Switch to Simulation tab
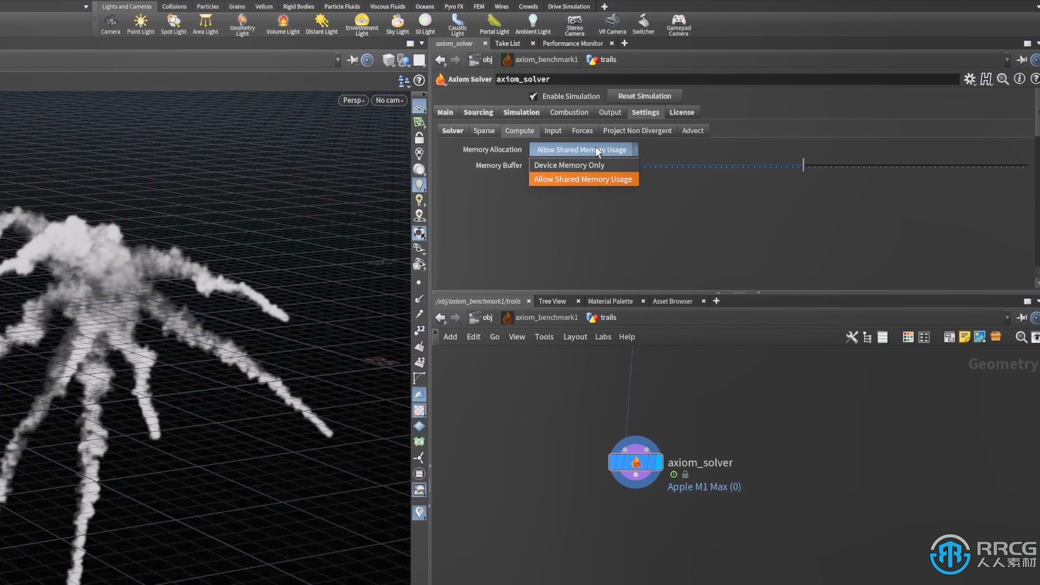The image size is (1040, 585). (521, 112)
